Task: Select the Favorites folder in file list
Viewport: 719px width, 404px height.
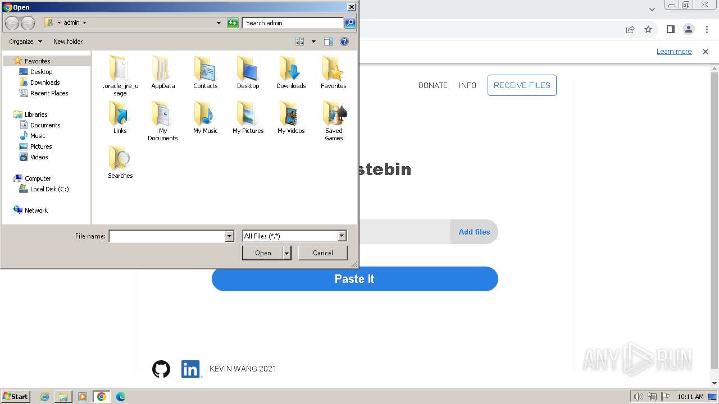Action: tap(334, 73)
